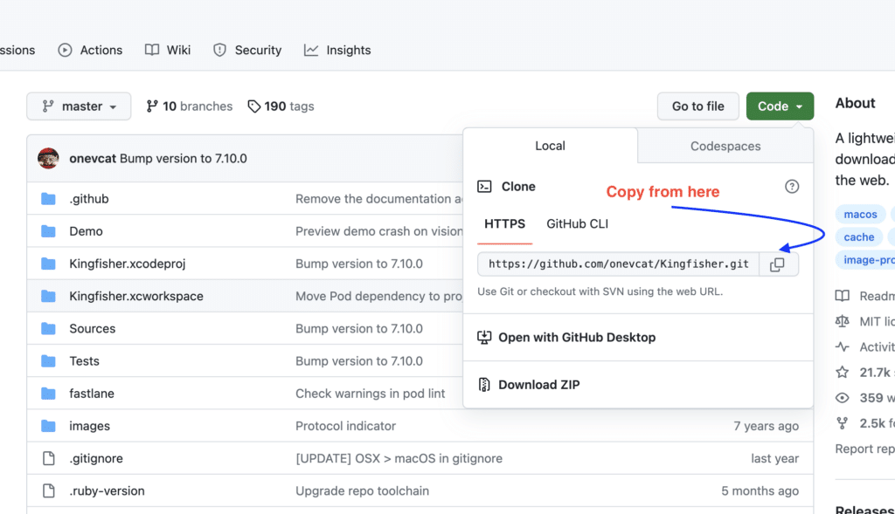Image resolution: width=895 pixels, height=514 pixels.
Task: Switch to the GitHub CLI tab
Action: tap(577, 223)
